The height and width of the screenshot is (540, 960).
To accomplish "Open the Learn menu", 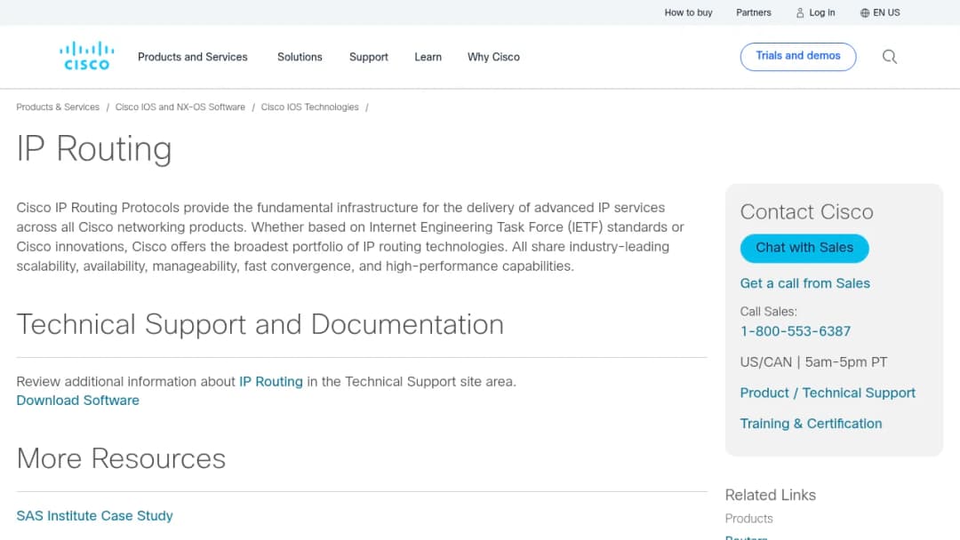I will tap(428, 57).
